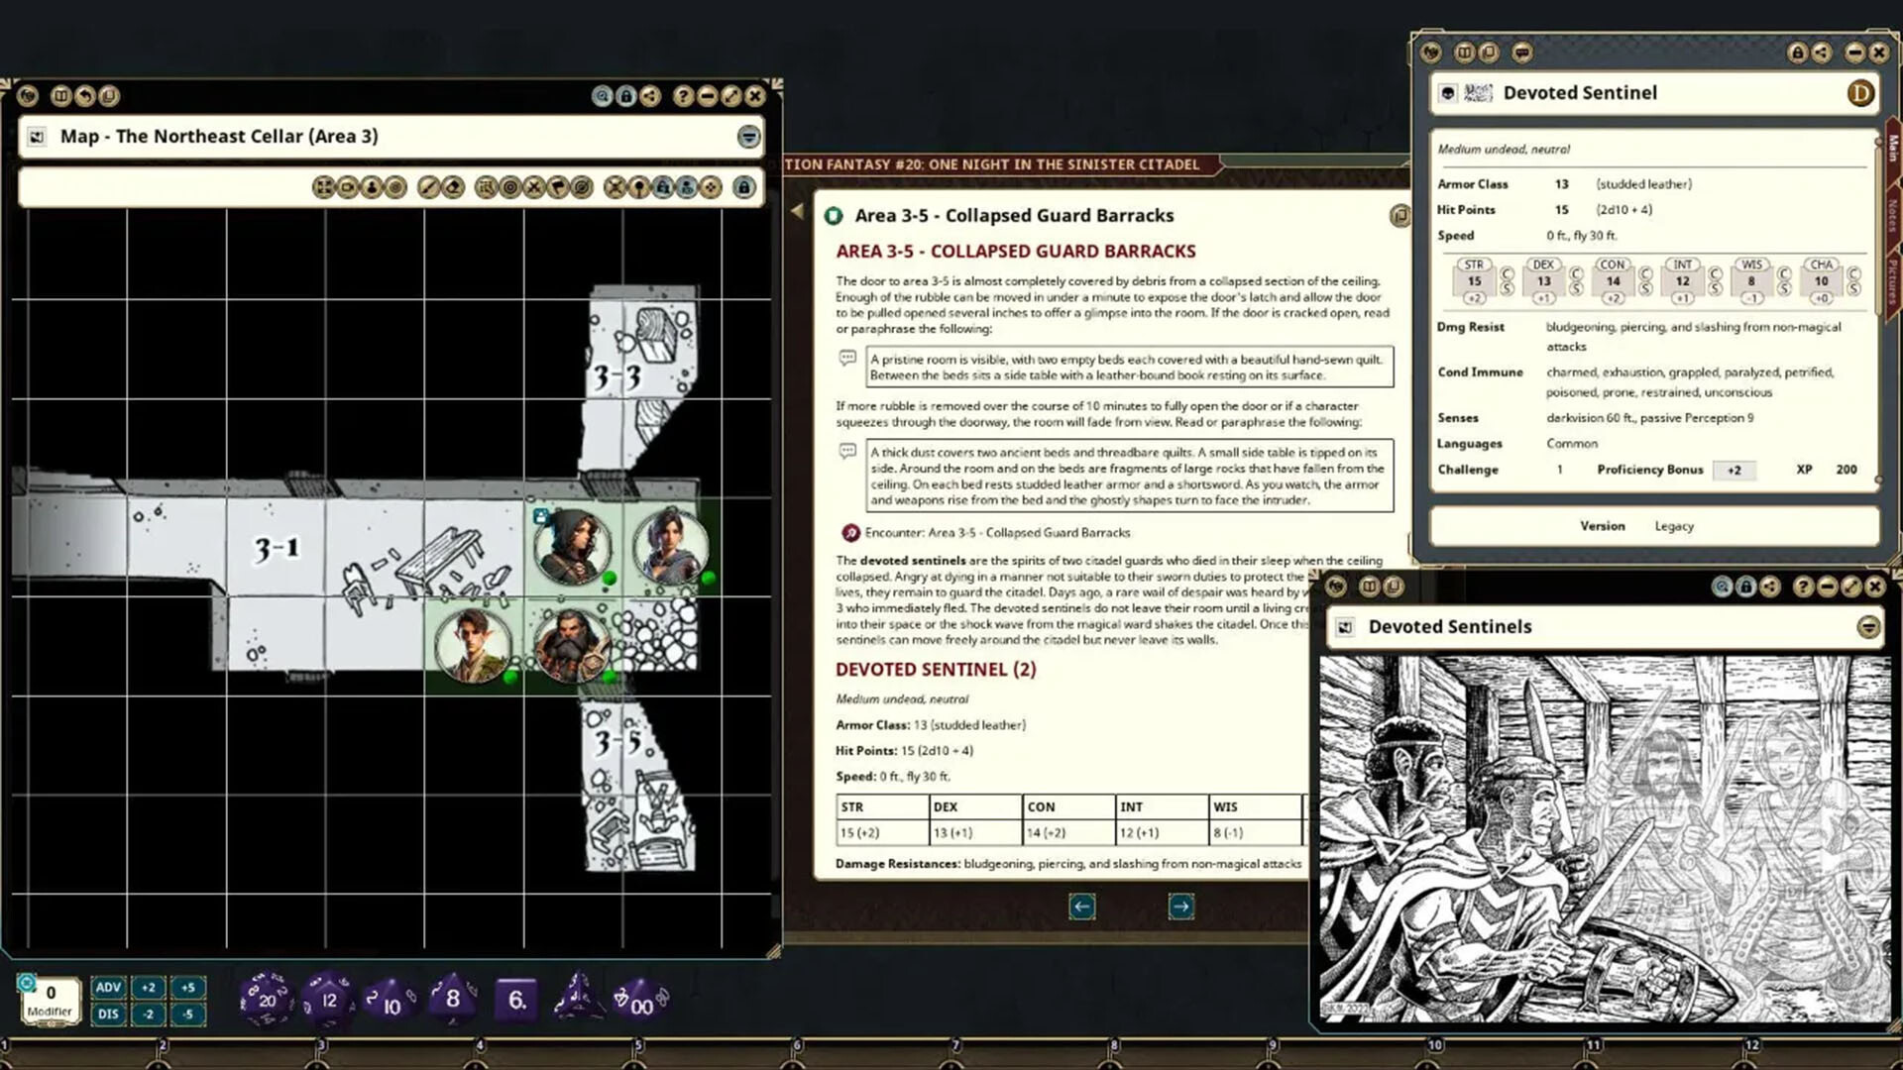Viewport: 1903px width, 1070px height.
Task: Open the options menu beside the map title
Action: 748,138
